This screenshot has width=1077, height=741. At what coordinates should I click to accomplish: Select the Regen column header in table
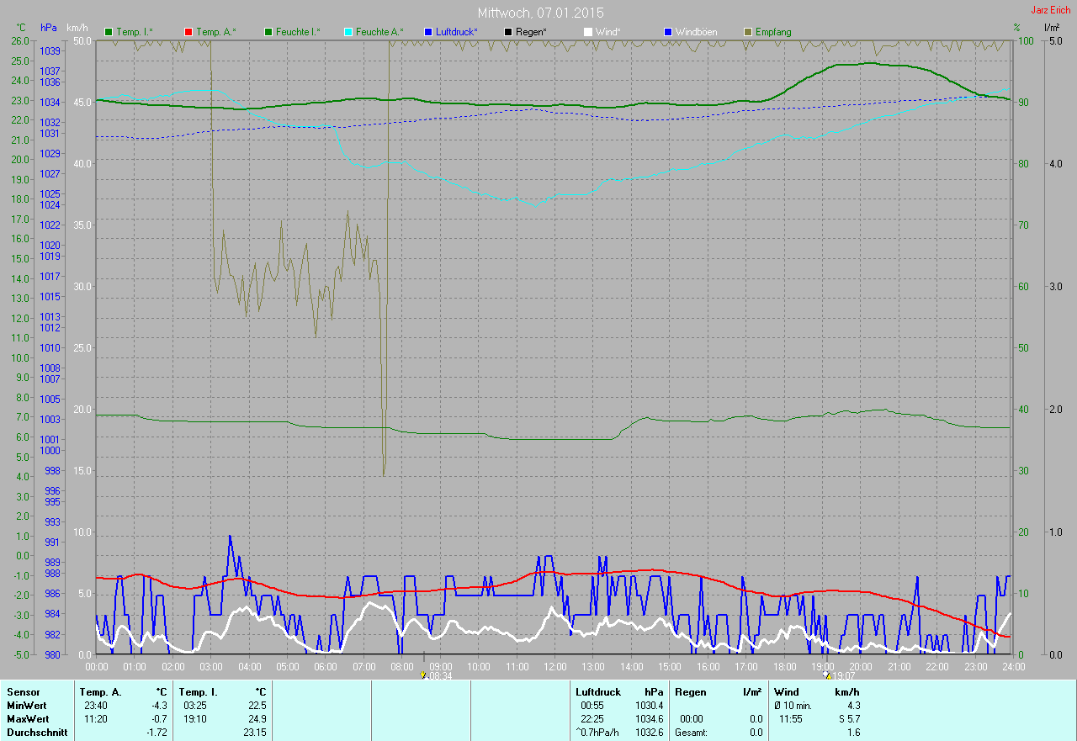(x=691, y=692)
